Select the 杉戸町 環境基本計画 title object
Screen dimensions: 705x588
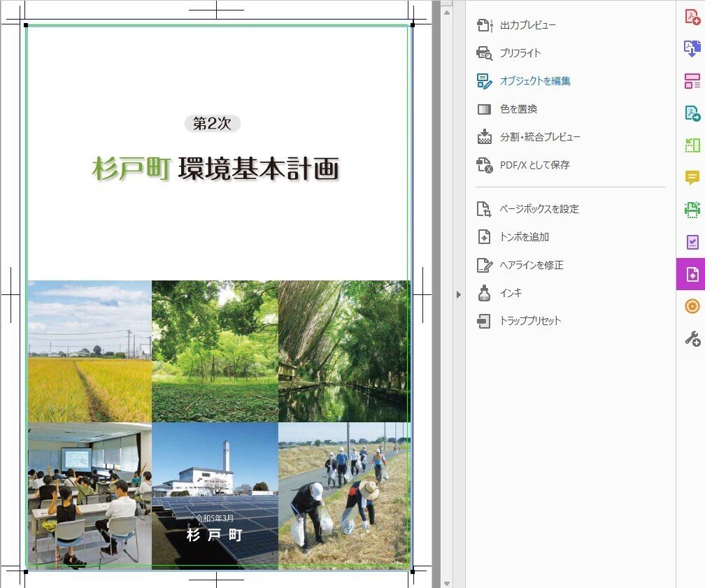pos(215,168)
